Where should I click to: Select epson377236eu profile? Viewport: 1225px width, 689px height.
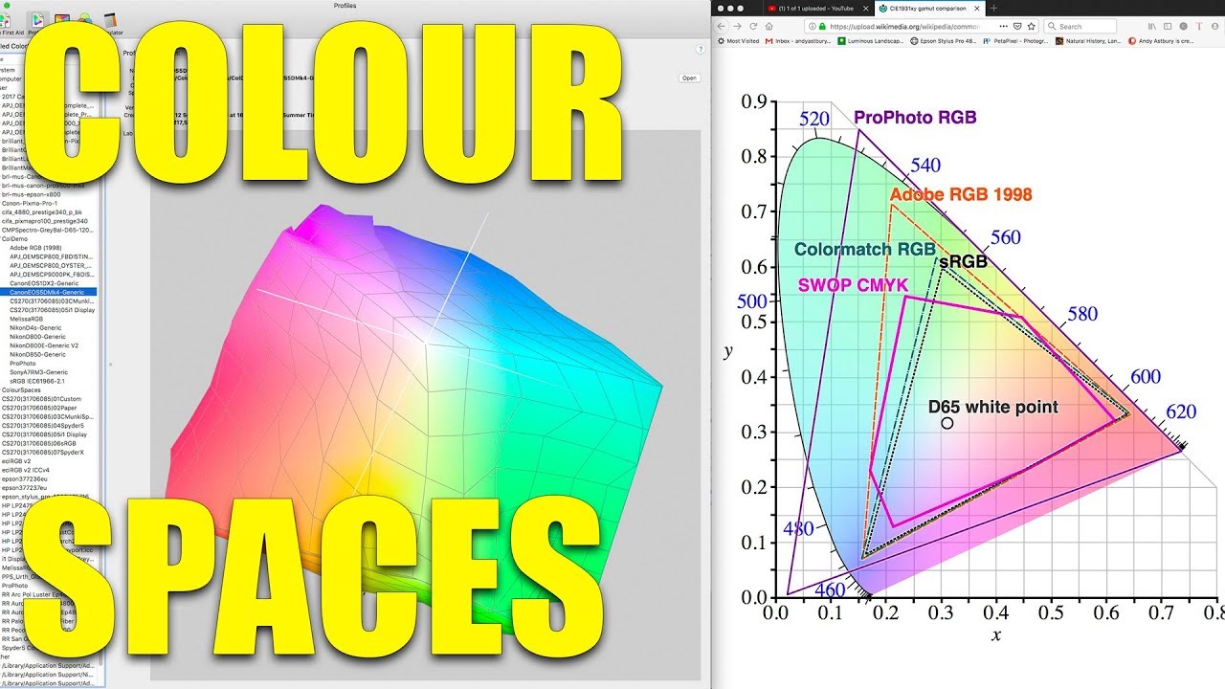tap(23, 478)
